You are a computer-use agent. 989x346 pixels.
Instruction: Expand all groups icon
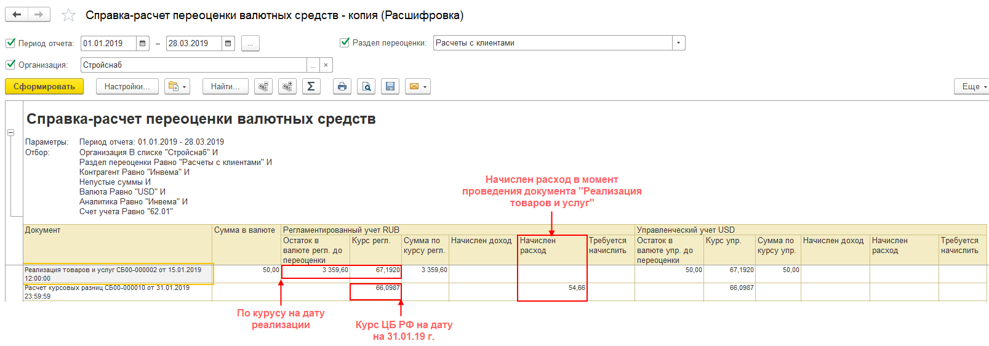pyautogui.click(x=287, y=87)
